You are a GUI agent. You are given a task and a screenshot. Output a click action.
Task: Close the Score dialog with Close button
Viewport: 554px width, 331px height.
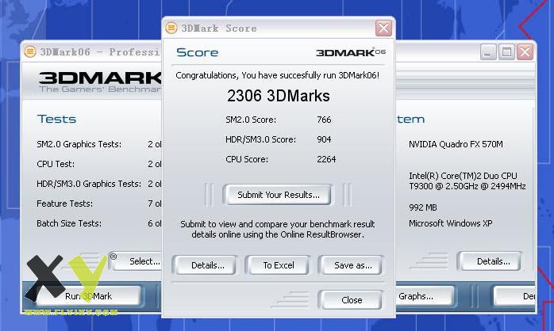tap(351, 300)
